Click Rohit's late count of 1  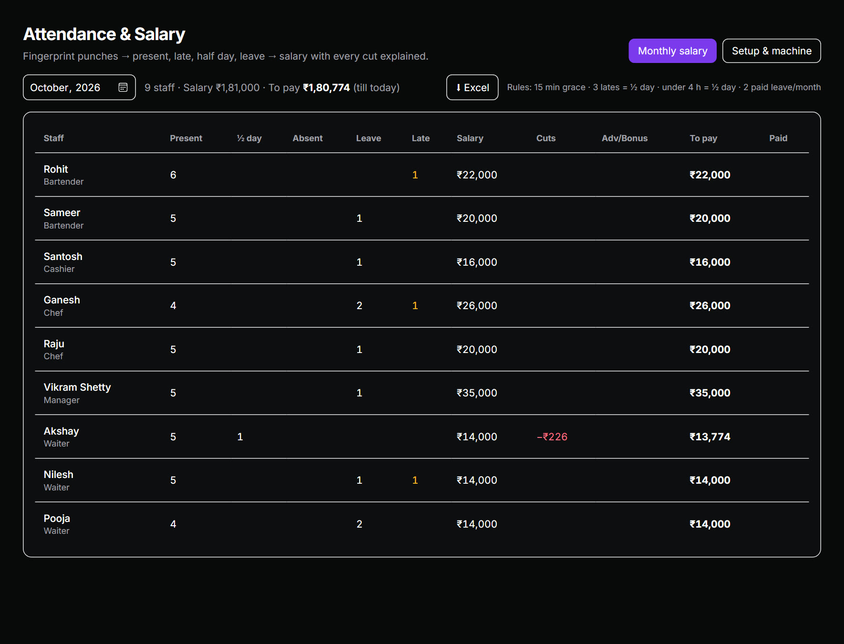coord(415,175)
